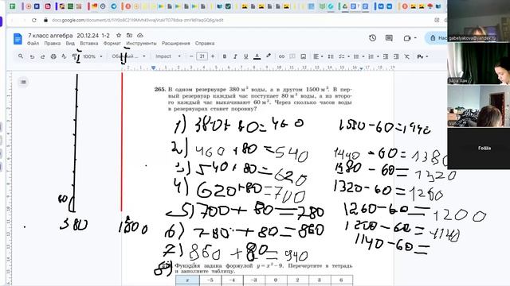Open input tools Ру dropdown
Viewport: 510px width, 286px height.
coord(422,56)
